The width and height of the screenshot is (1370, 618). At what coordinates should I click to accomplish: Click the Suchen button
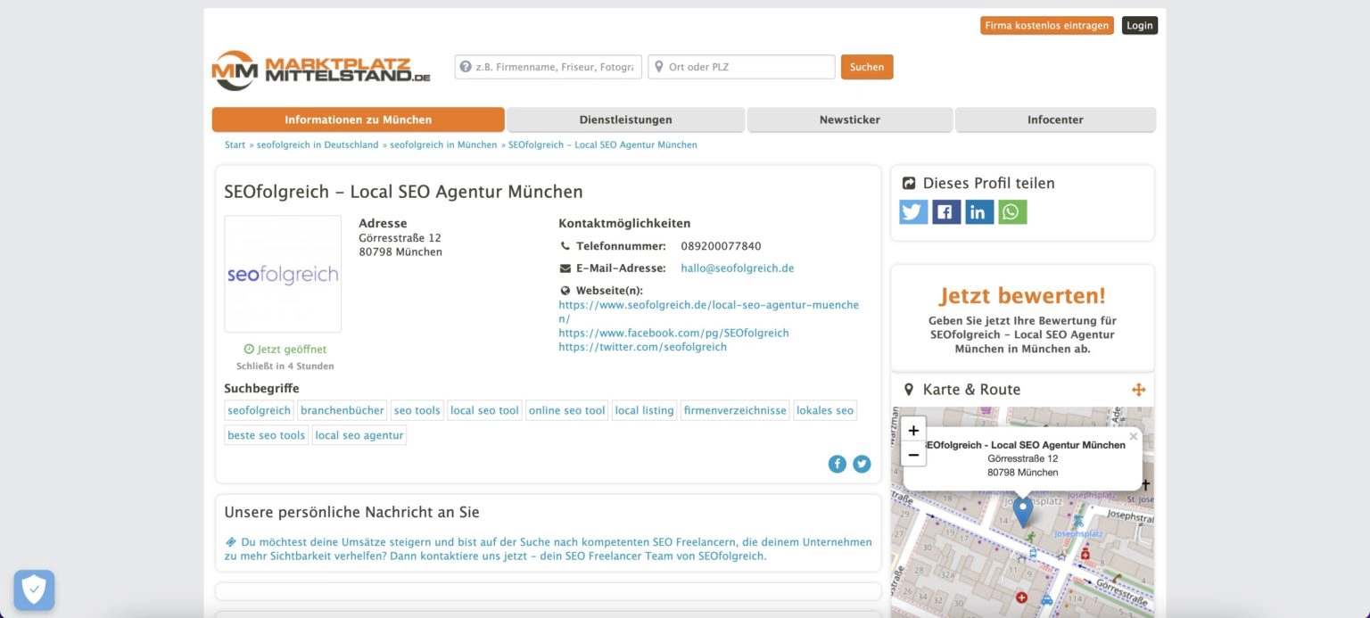[867, 67]
